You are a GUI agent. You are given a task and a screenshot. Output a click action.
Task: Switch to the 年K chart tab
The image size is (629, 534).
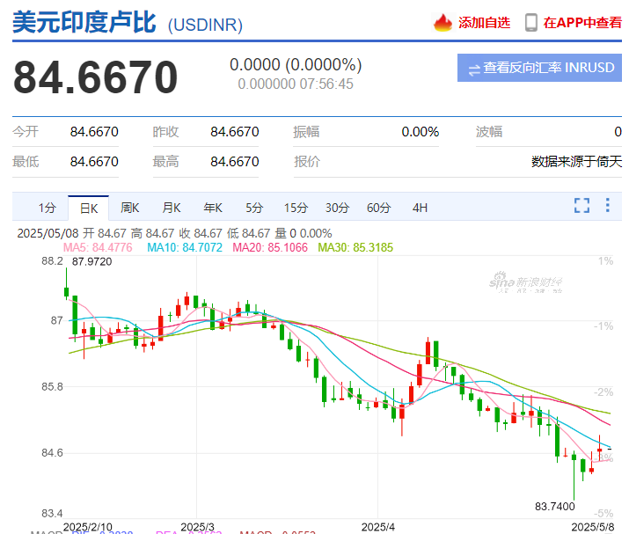213,208
